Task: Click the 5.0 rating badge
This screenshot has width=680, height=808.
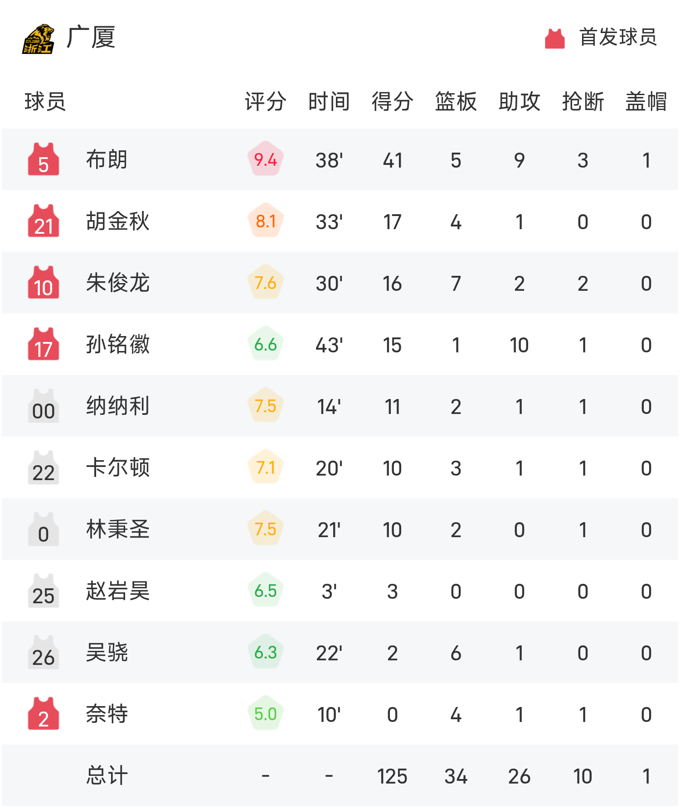Action: pos(266,714)
